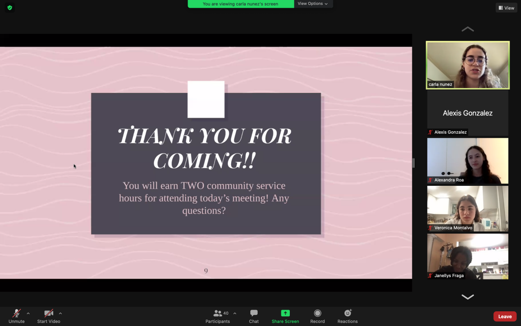
Task: Select Veronica Montalvo's video thumbnail
Action: coord(468,209)
